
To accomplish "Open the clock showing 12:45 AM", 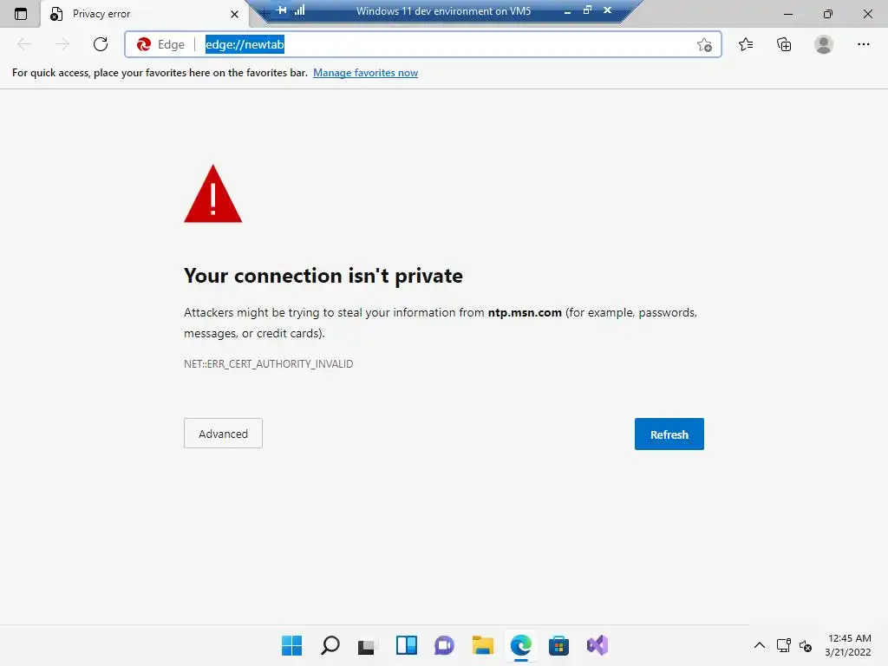I will point(848,645).
